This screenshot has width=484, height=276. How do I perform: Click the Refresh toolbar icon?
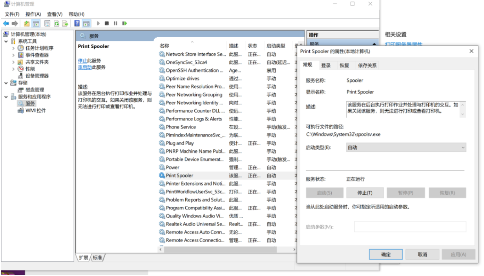click(x=57, y=24)
